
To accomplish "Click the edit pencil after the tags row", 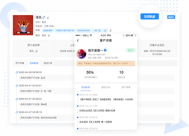I will coord(110,30).
